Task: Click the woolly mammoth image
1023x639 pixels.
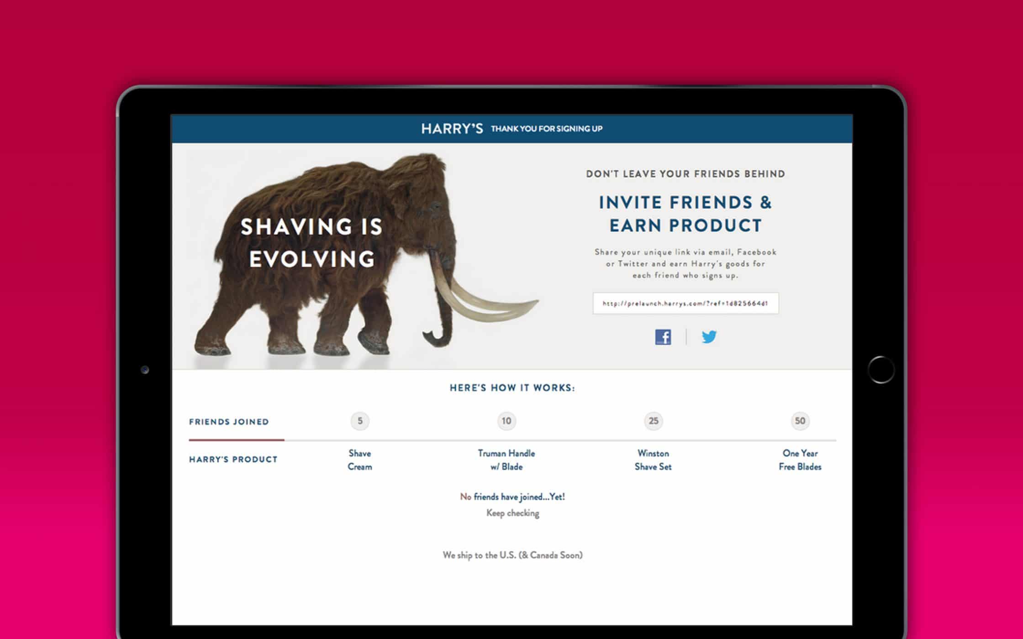Action: (365, 256)
